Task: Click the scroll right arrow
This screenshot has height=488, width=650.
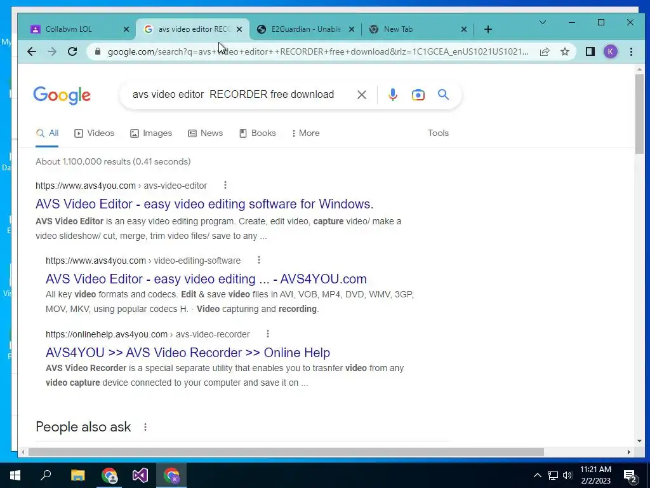Action: pyautogui.click(x=629, y=452)
